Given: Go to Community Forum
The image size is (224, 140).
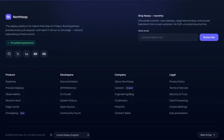Looking at the screenshot, I should tap(70, 113).
